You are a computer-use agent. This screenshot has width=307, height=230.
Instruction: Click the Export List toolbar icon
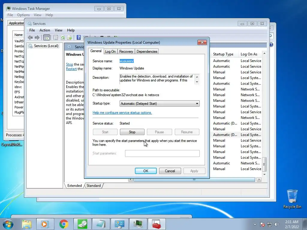(x=70, y=37)
